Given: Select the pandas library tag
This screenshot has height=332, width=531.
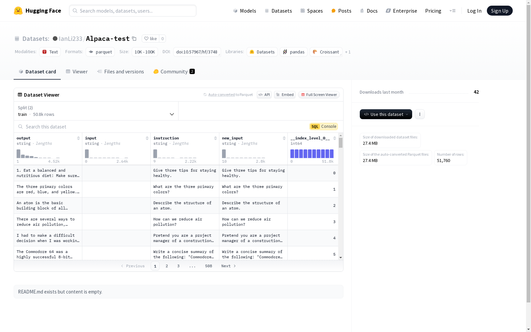Looking at the screenshot, I should coord(294,52).
